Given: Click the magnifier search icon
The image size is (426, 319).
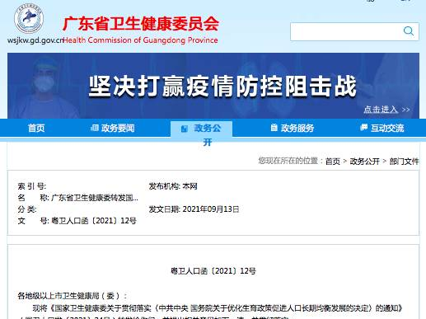Looking at the screenshot, I should click(409, 31).
